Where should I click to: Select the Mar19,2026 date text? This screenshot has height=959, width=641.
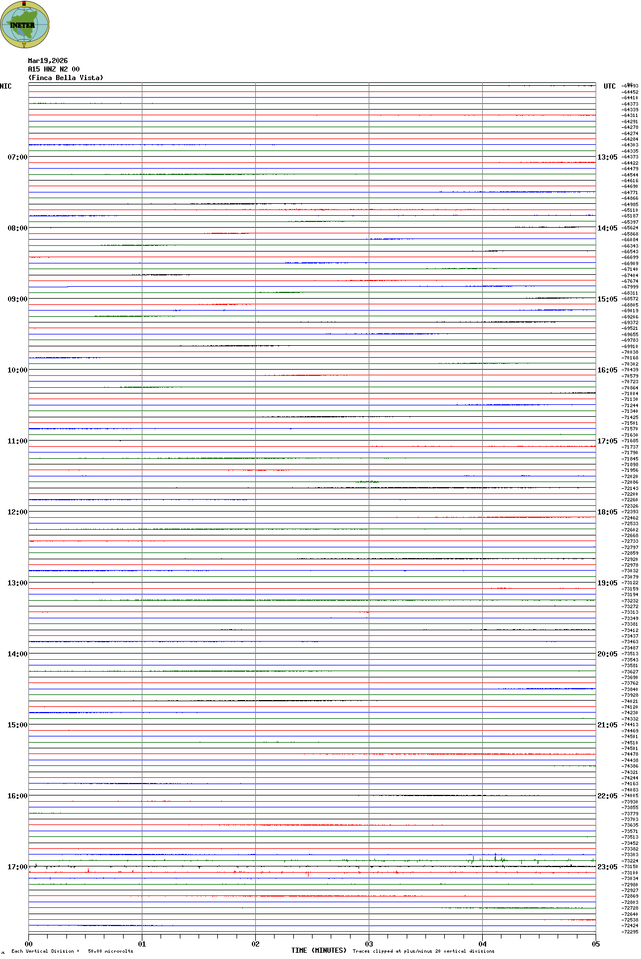[48, 61]
